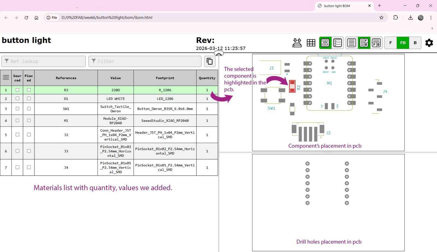
Task: Select the B layer view button
Action: 415,43
